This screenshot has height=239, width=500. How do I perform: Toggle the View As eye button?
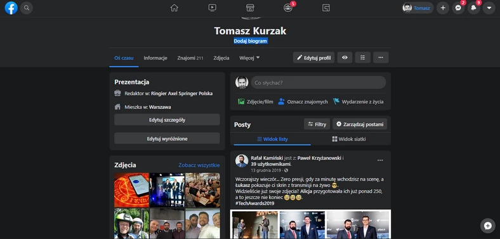point(345,58)
